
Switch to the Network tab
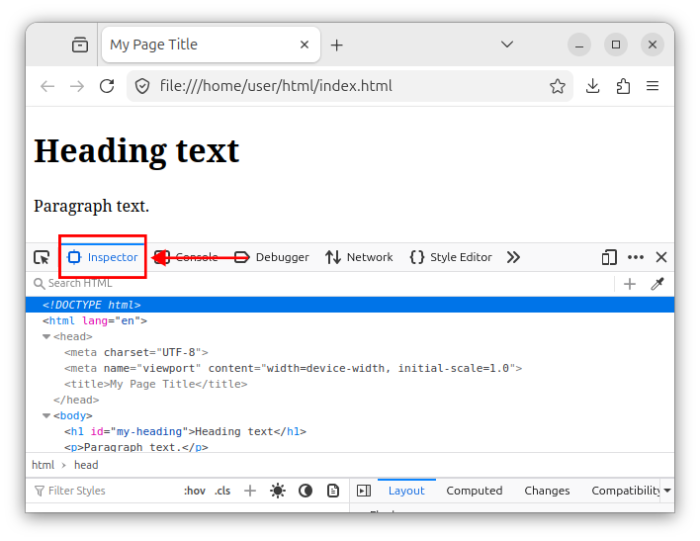click(x=359, y=257)
